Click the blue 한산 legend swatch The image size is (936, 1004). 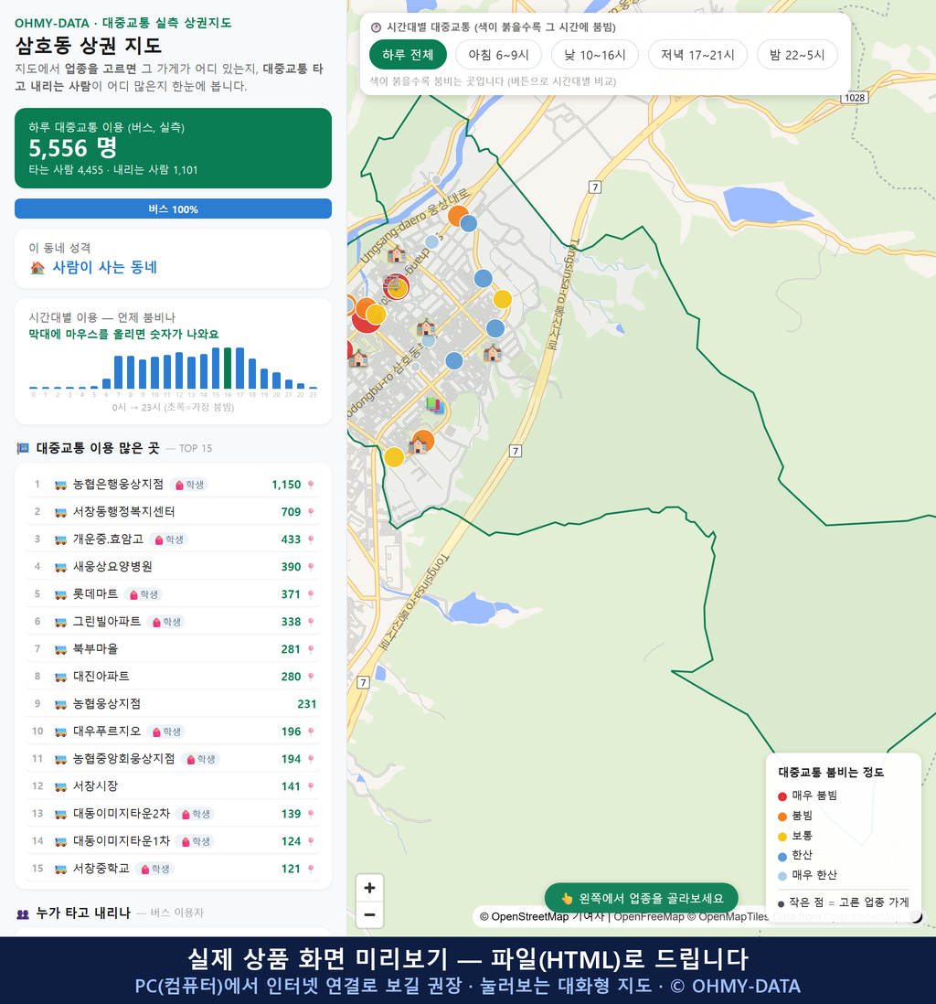click(782, 857)
